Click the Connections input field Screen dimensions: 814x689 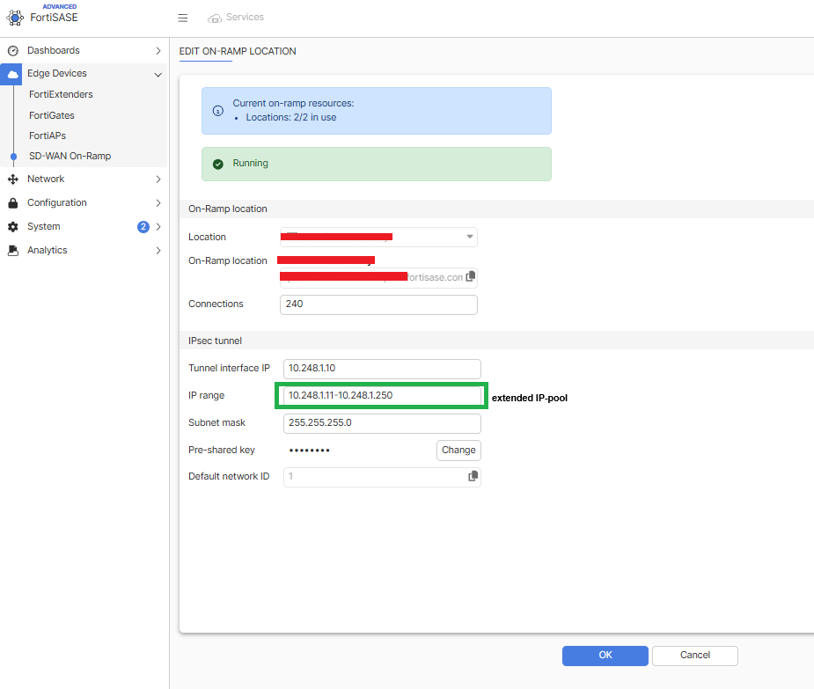pos(378,304)
